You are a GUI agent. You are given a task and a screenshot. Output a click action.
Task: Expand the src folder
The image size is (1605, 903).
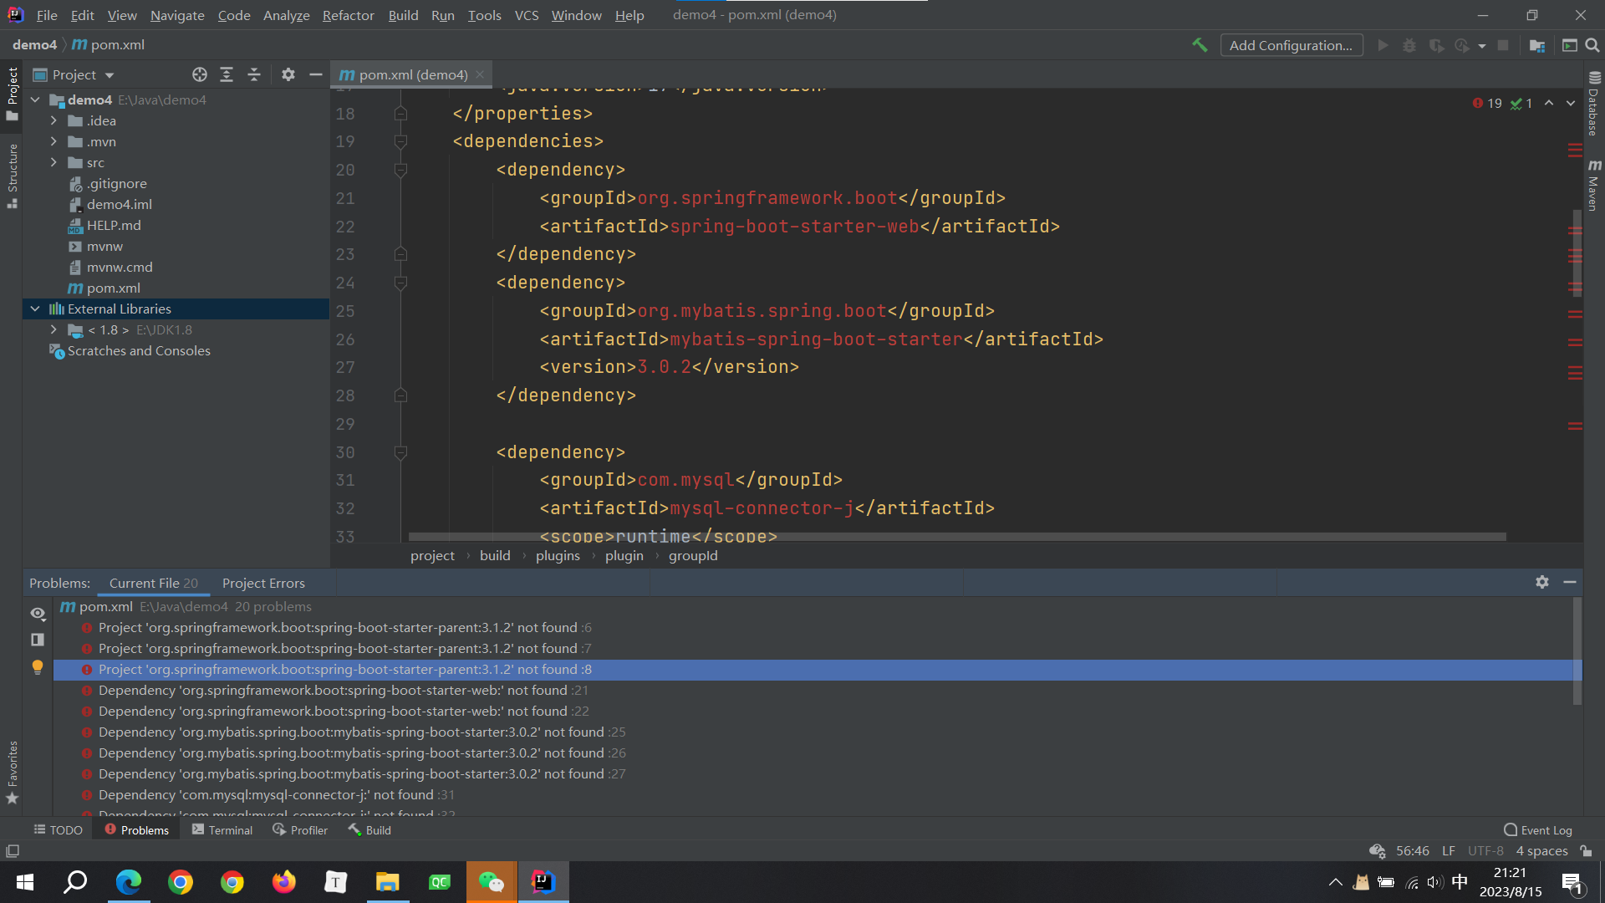[53, 162]
